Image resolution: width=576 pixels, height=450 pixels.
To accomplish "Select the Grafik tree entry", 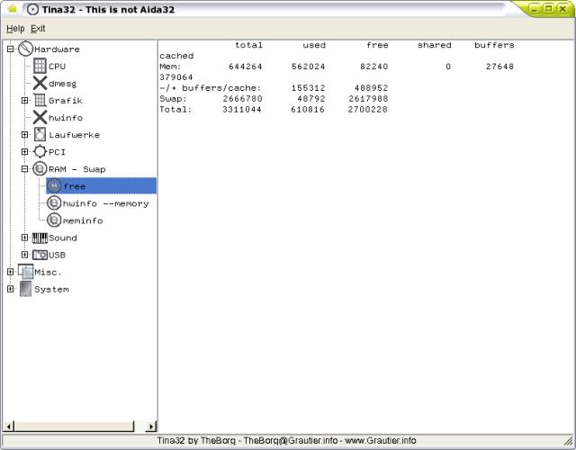I will tap(66, 101).
